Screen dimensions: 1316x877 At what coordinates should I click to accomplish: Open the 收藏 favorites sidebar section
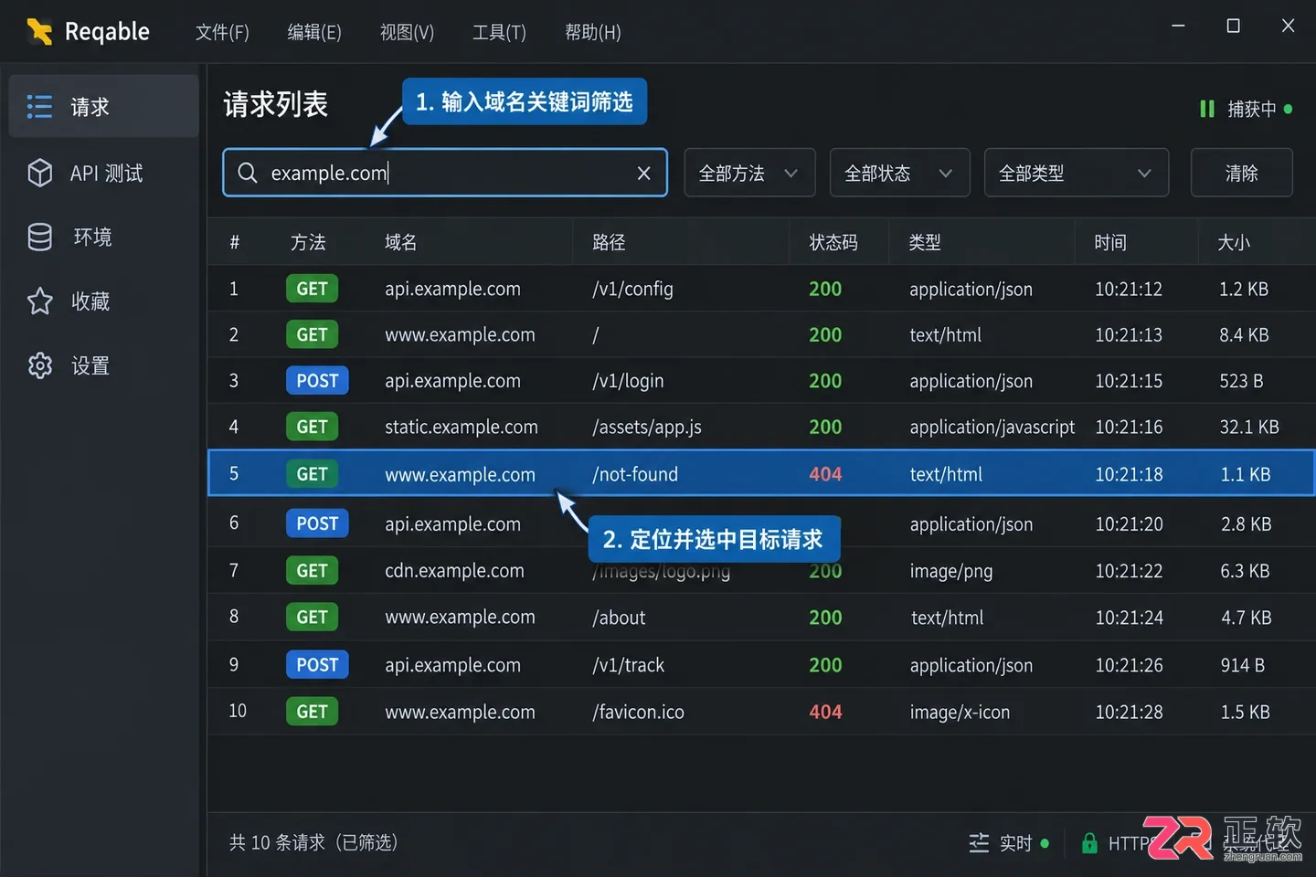(x=103, y=301)
